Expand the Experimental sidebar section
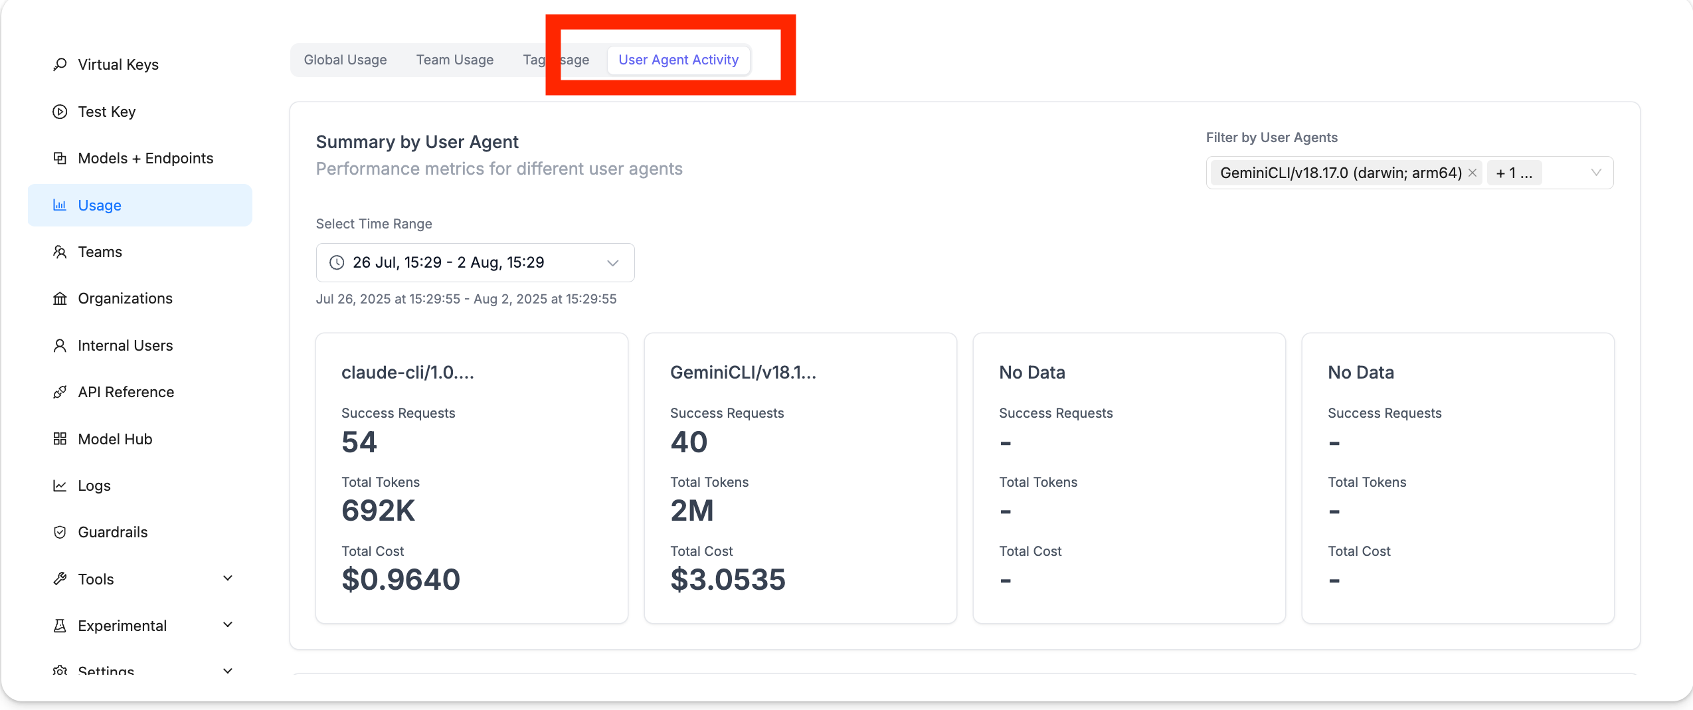 (227, 625)
